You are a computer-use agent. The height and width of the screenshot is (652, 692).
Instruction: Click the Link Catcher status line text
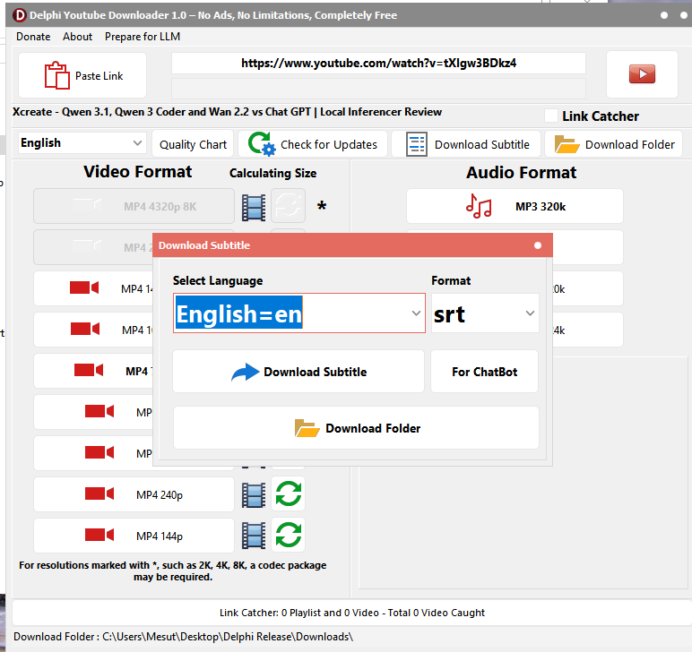click(x=352, y=613)
